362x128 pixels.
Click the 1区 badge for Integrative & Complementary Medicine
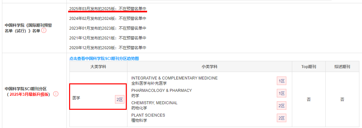pyautogui.click(x=281, y=81)
